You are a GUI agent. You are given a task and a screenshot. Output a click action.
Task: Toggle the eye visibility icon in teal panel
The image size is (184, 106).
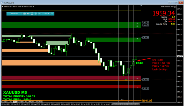point(28,14)
